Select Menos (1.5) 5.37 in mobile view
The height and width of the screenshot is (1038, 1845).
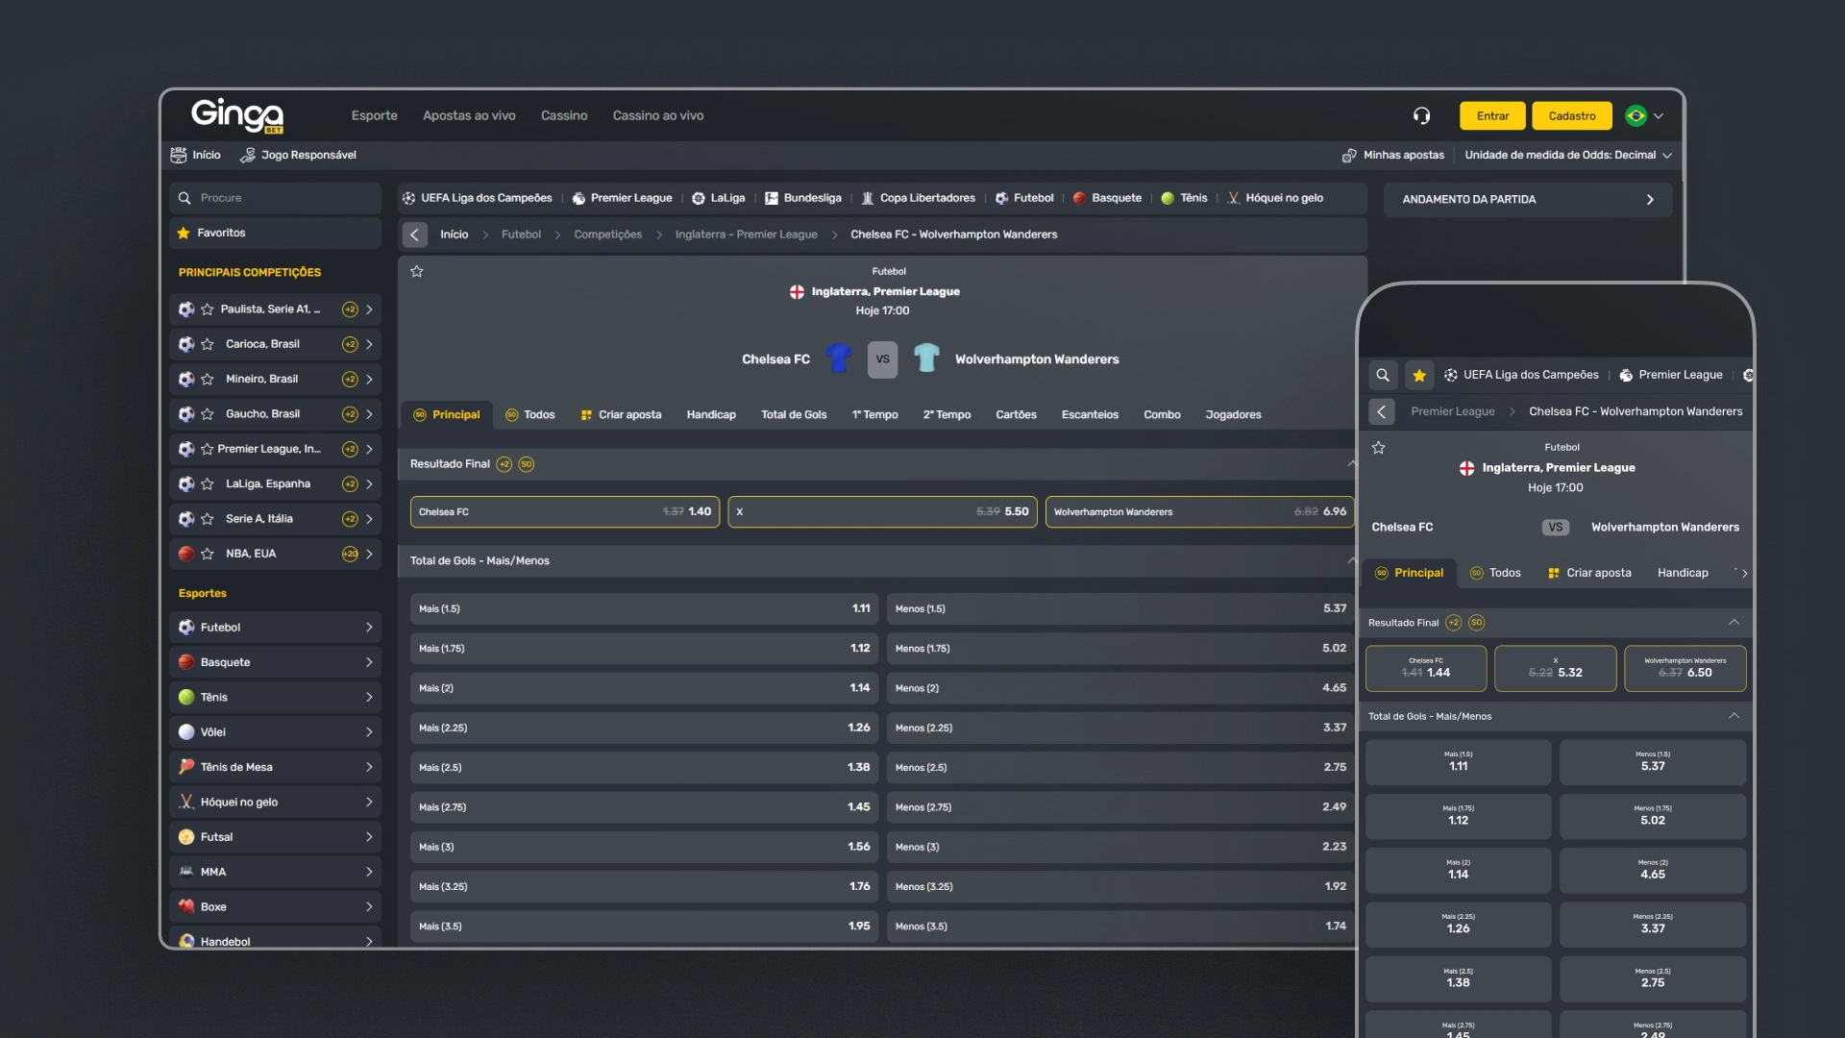[1653, 762]
